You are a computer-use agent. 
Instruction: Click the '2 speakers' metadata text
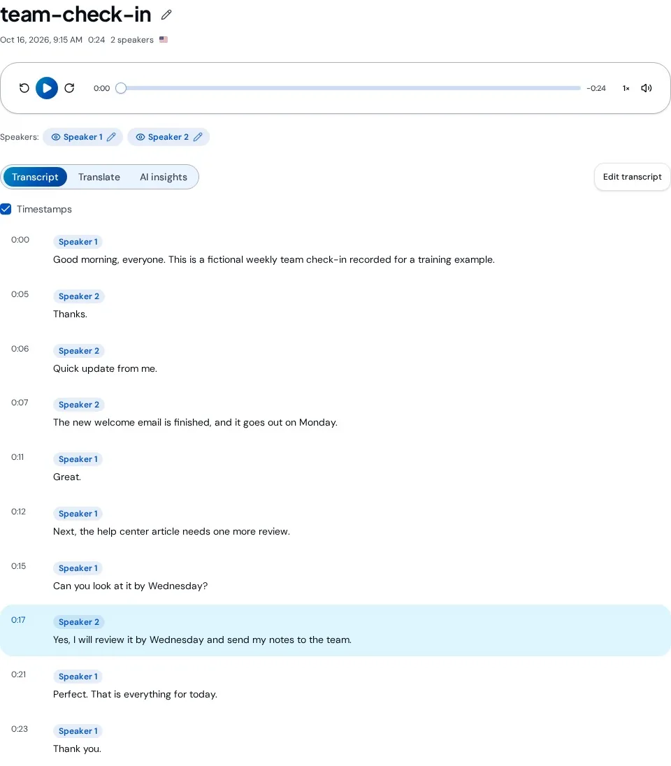click(132, 40)
